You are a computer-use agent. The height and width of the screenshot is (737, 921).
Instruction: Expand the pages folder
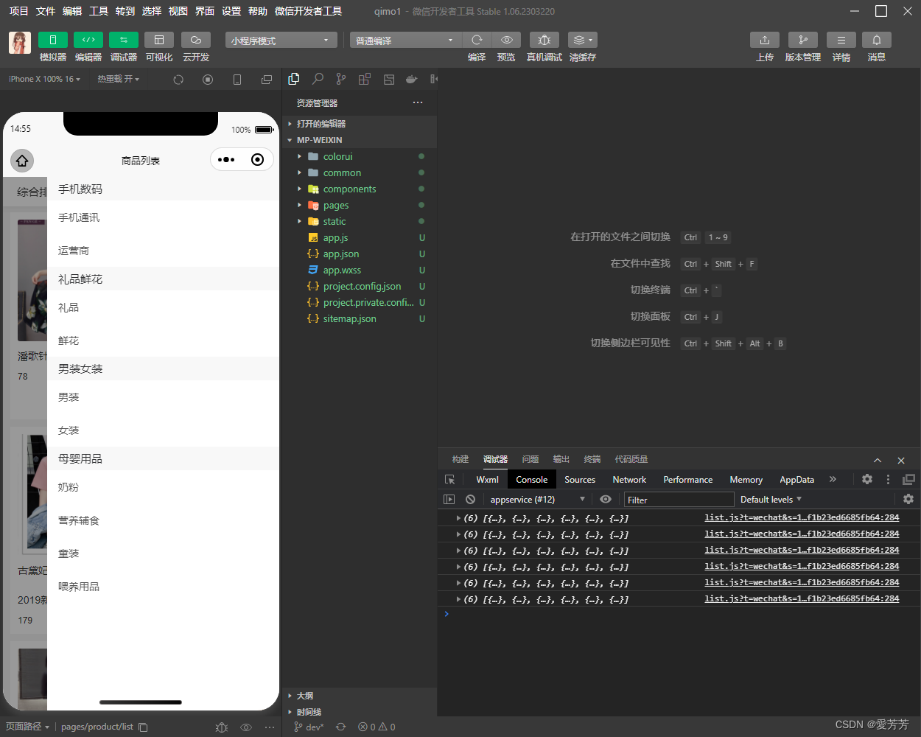(x=360, y=205)
